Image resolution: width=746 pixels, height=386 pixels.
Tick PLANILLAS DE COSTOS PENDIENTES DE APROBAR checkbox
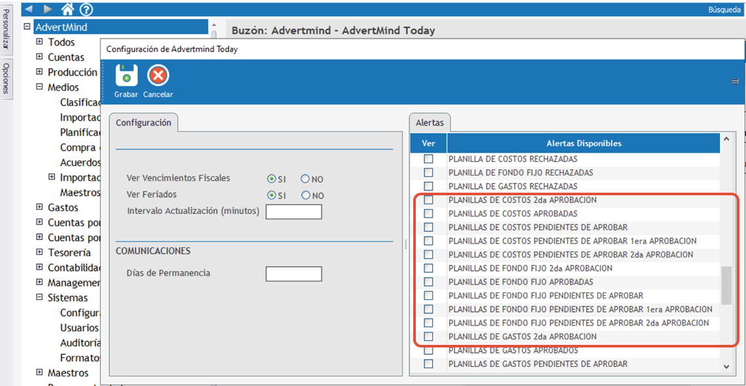coord(428,227)
